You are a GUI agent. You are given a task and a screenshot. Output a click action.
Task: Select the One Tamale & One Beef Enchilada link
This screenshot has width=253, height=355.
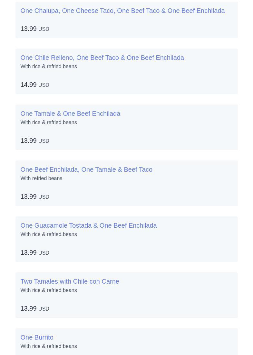pos(70,114)
